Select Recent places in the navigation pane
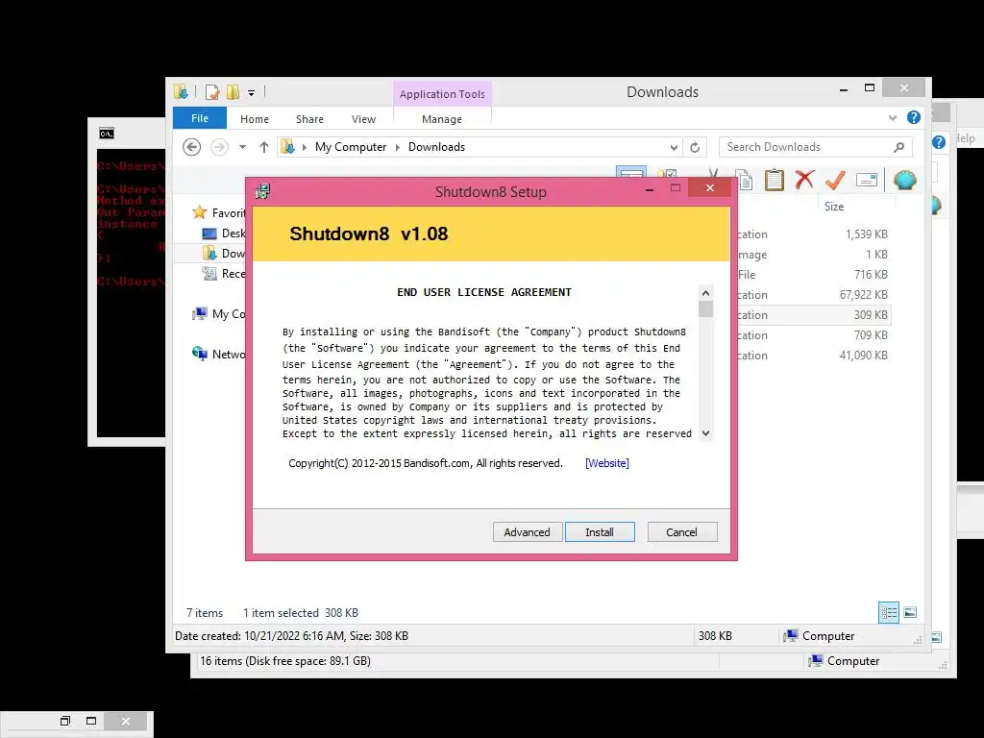The image size is (984, 738). [x=223, y=274]
